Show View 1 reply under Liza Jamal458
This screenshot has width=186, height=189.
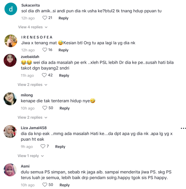pyautogui.click(x=31, y=156)
